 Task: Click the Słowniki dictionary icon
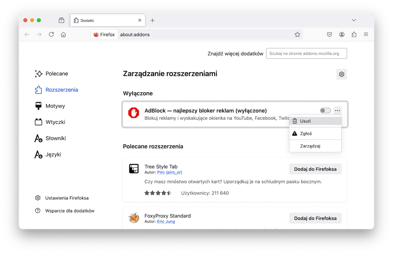coord(38,138)
